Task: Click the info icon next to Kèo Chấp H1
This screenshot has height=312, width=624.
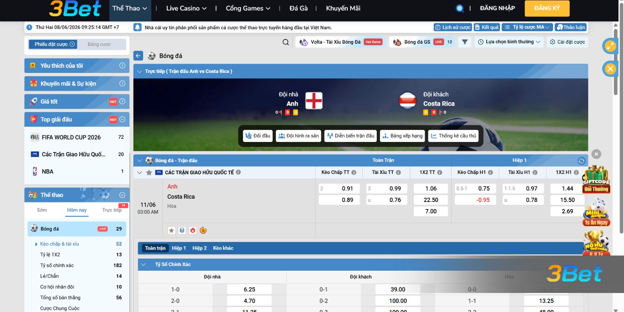Action: (x=490, y=172)
